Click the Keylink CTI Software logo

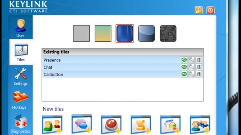point(28,7)
